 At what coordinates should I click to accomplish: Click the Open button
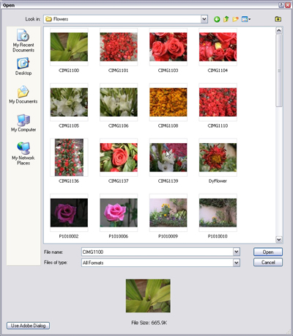pos(268,252)
